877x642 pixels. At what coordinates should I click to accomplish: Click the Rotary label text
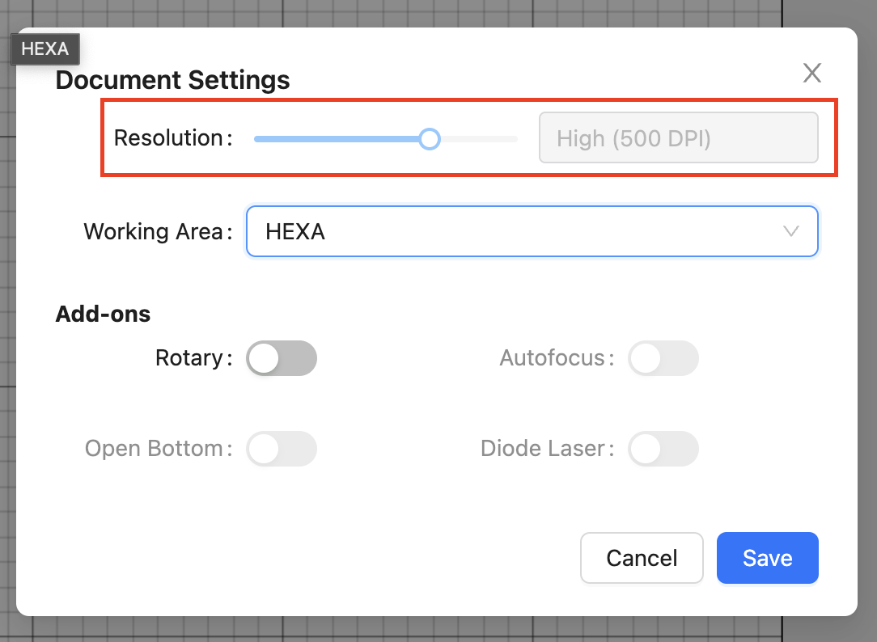coord(189,358)
